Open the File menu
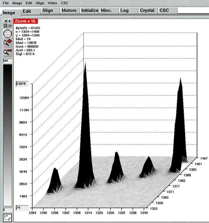Screen dimensions: 209x223 click(6, 3)
